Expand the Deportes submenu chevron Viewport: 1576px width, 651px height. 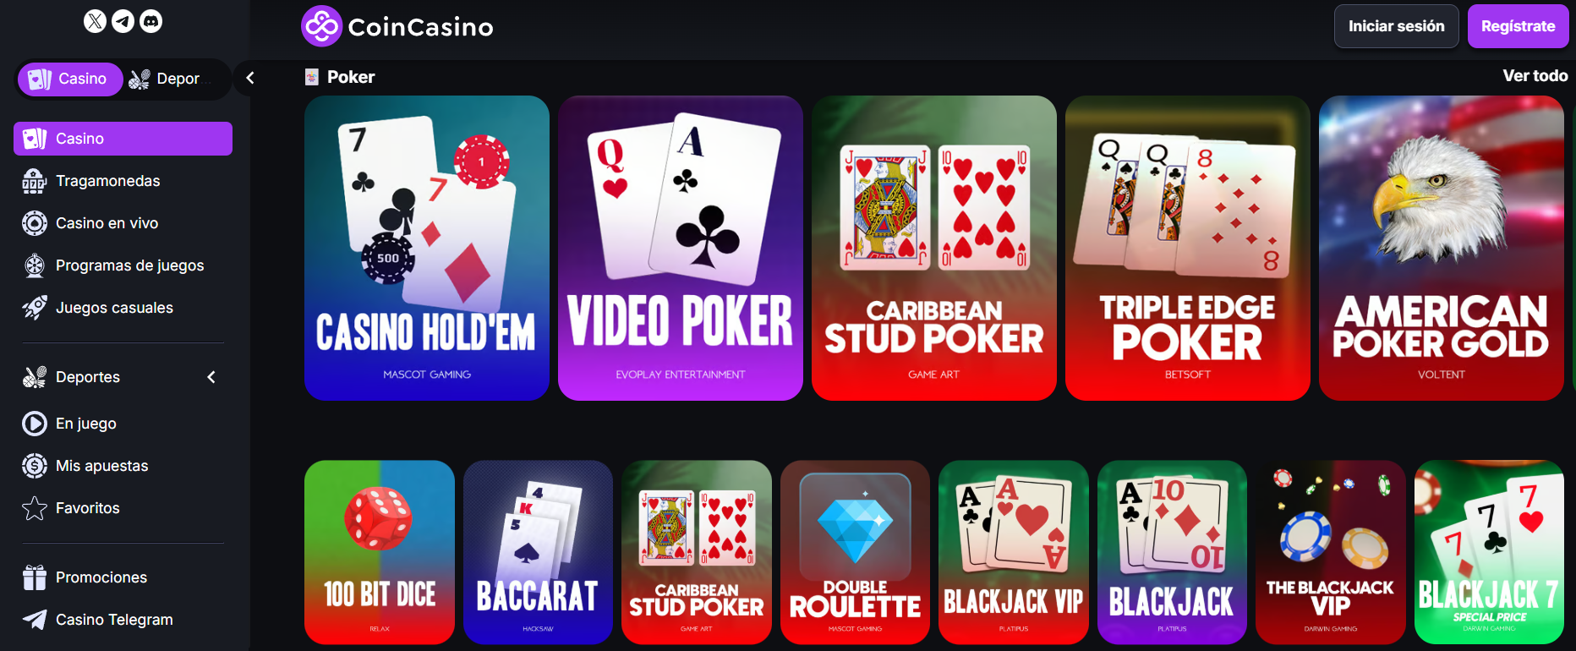point(211,377)
